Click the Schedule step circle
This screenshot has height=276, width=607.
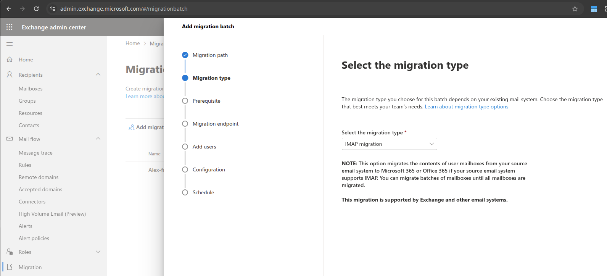point(185,192)
